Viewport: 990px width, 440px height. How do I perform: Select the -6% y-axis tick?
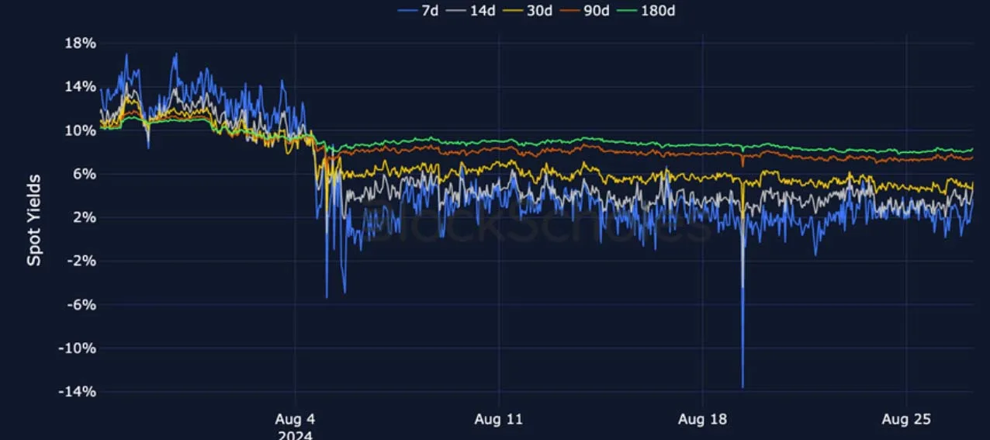(x=82, y=304)
